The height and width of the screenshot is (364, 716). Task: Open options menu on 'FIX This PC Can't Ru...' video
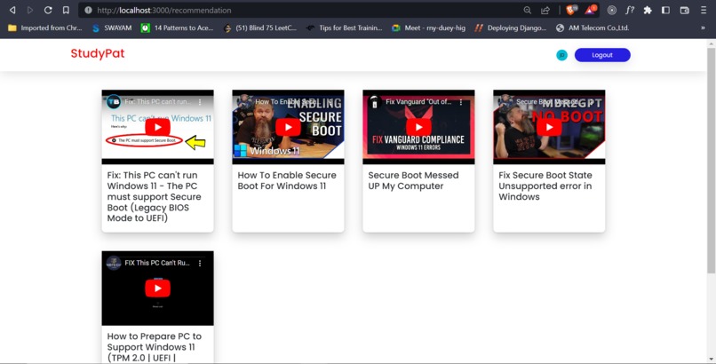point(200,263)
